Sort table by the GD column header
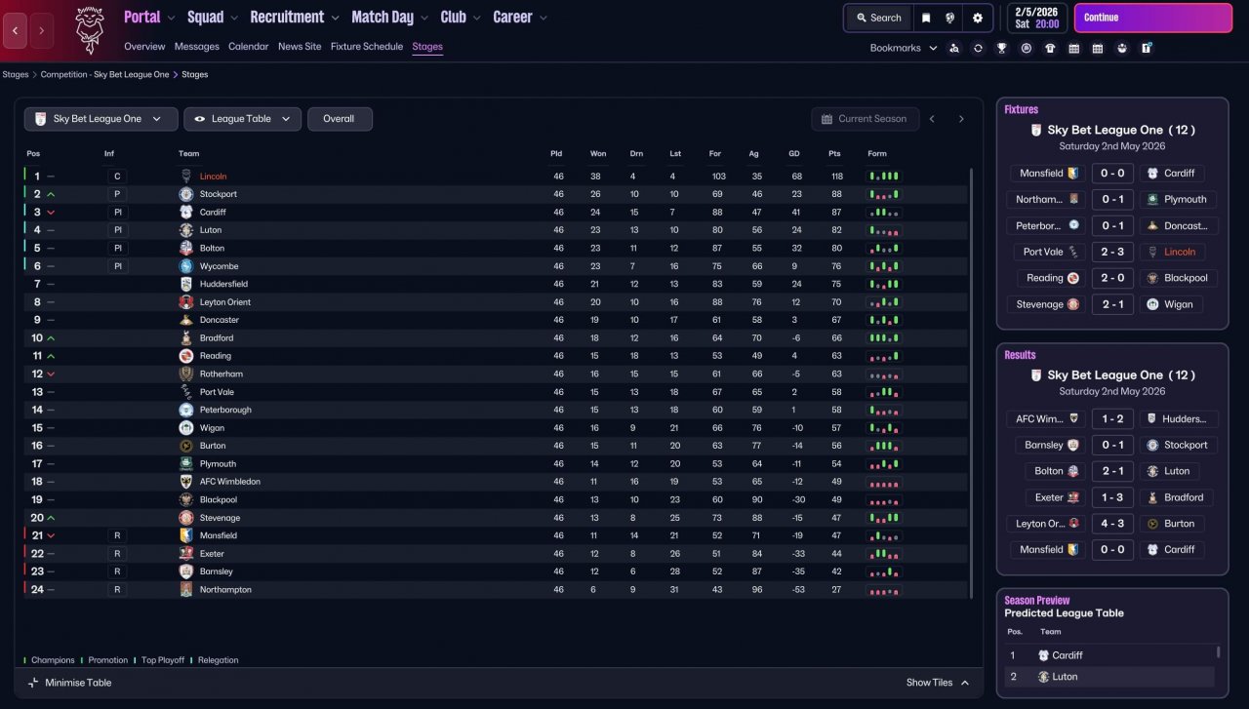This screenshot has width=1249, height=709. pos(795,154)
